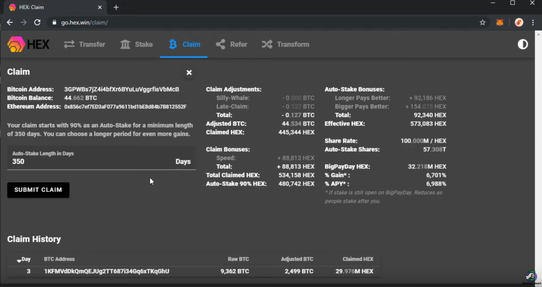Image resolution: width=542 pixels, height=287 pixels.
Task: Click the Auto-Stake Length in Days field
Action: tap(101, 158)
